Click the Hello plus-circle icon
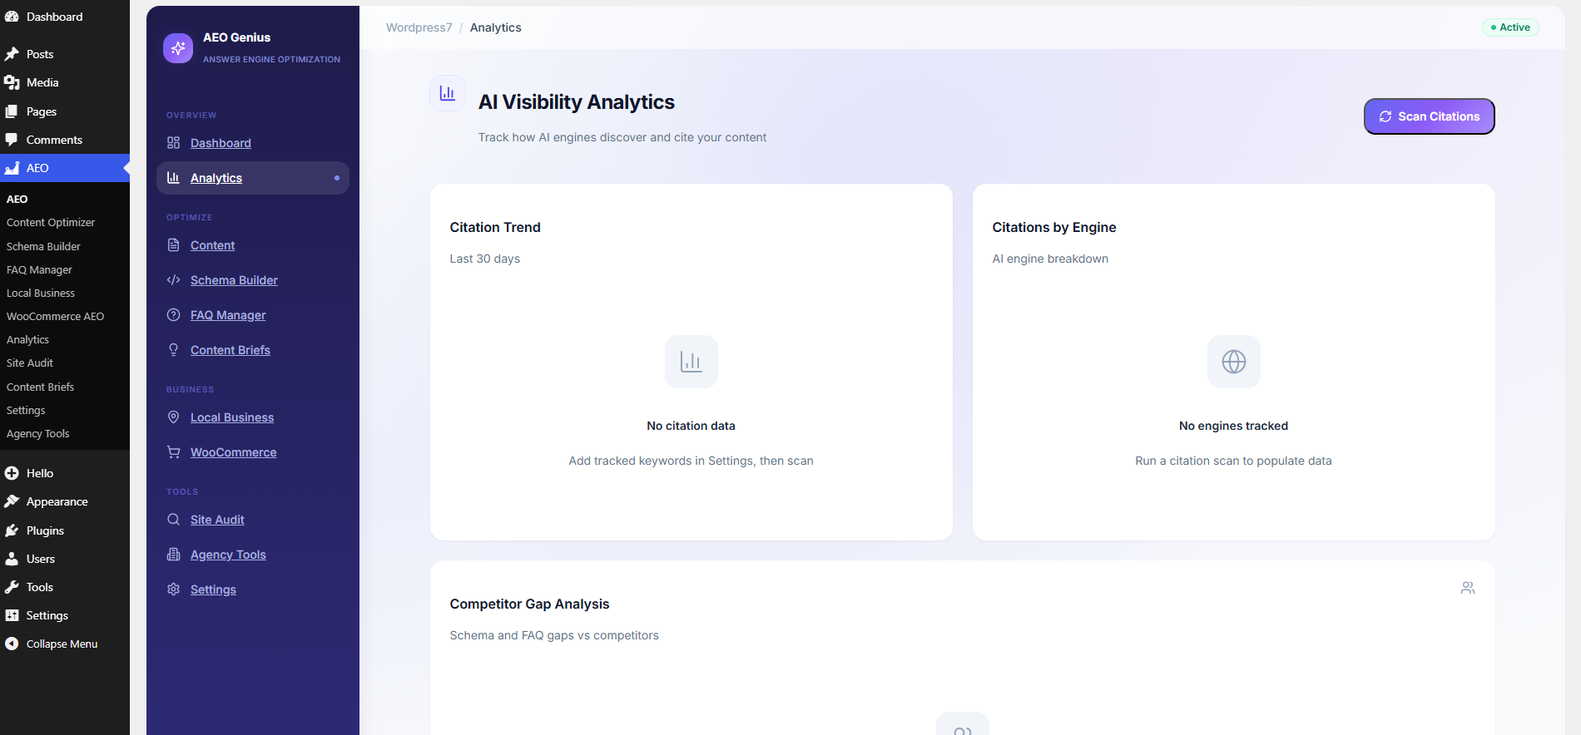This screenshot has width=1581, height=735. pyautogui.click(x=12, y=473)
